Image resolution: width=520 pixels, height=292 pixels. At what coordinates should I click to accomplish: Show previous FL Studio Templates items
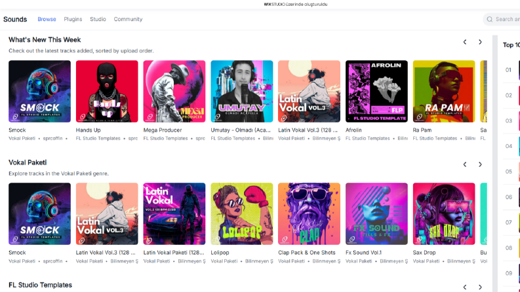(x=465, y=287)
